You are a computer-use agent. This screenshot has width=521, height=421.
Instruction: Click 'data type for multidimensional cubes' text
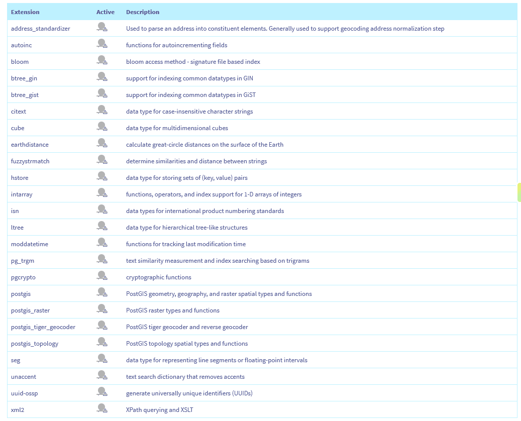tap(177, 128)
